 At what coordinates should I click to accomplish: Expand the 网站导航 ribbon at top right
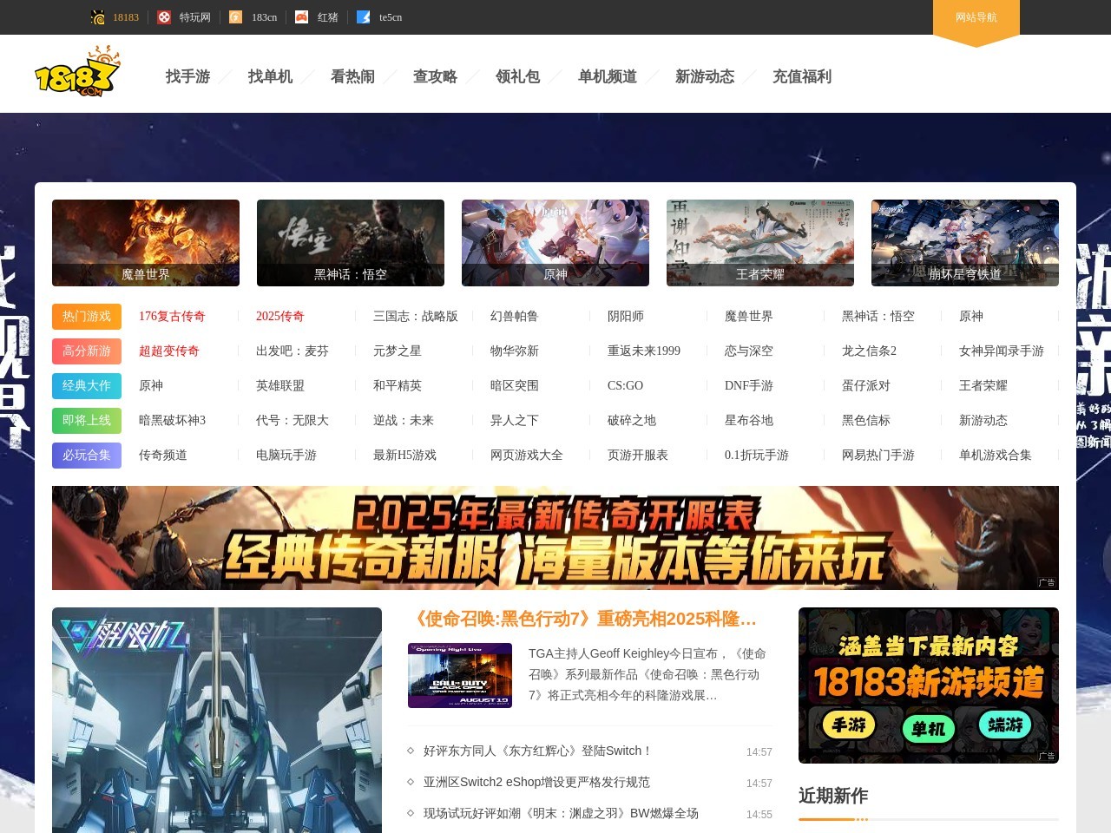coord(976,17)
